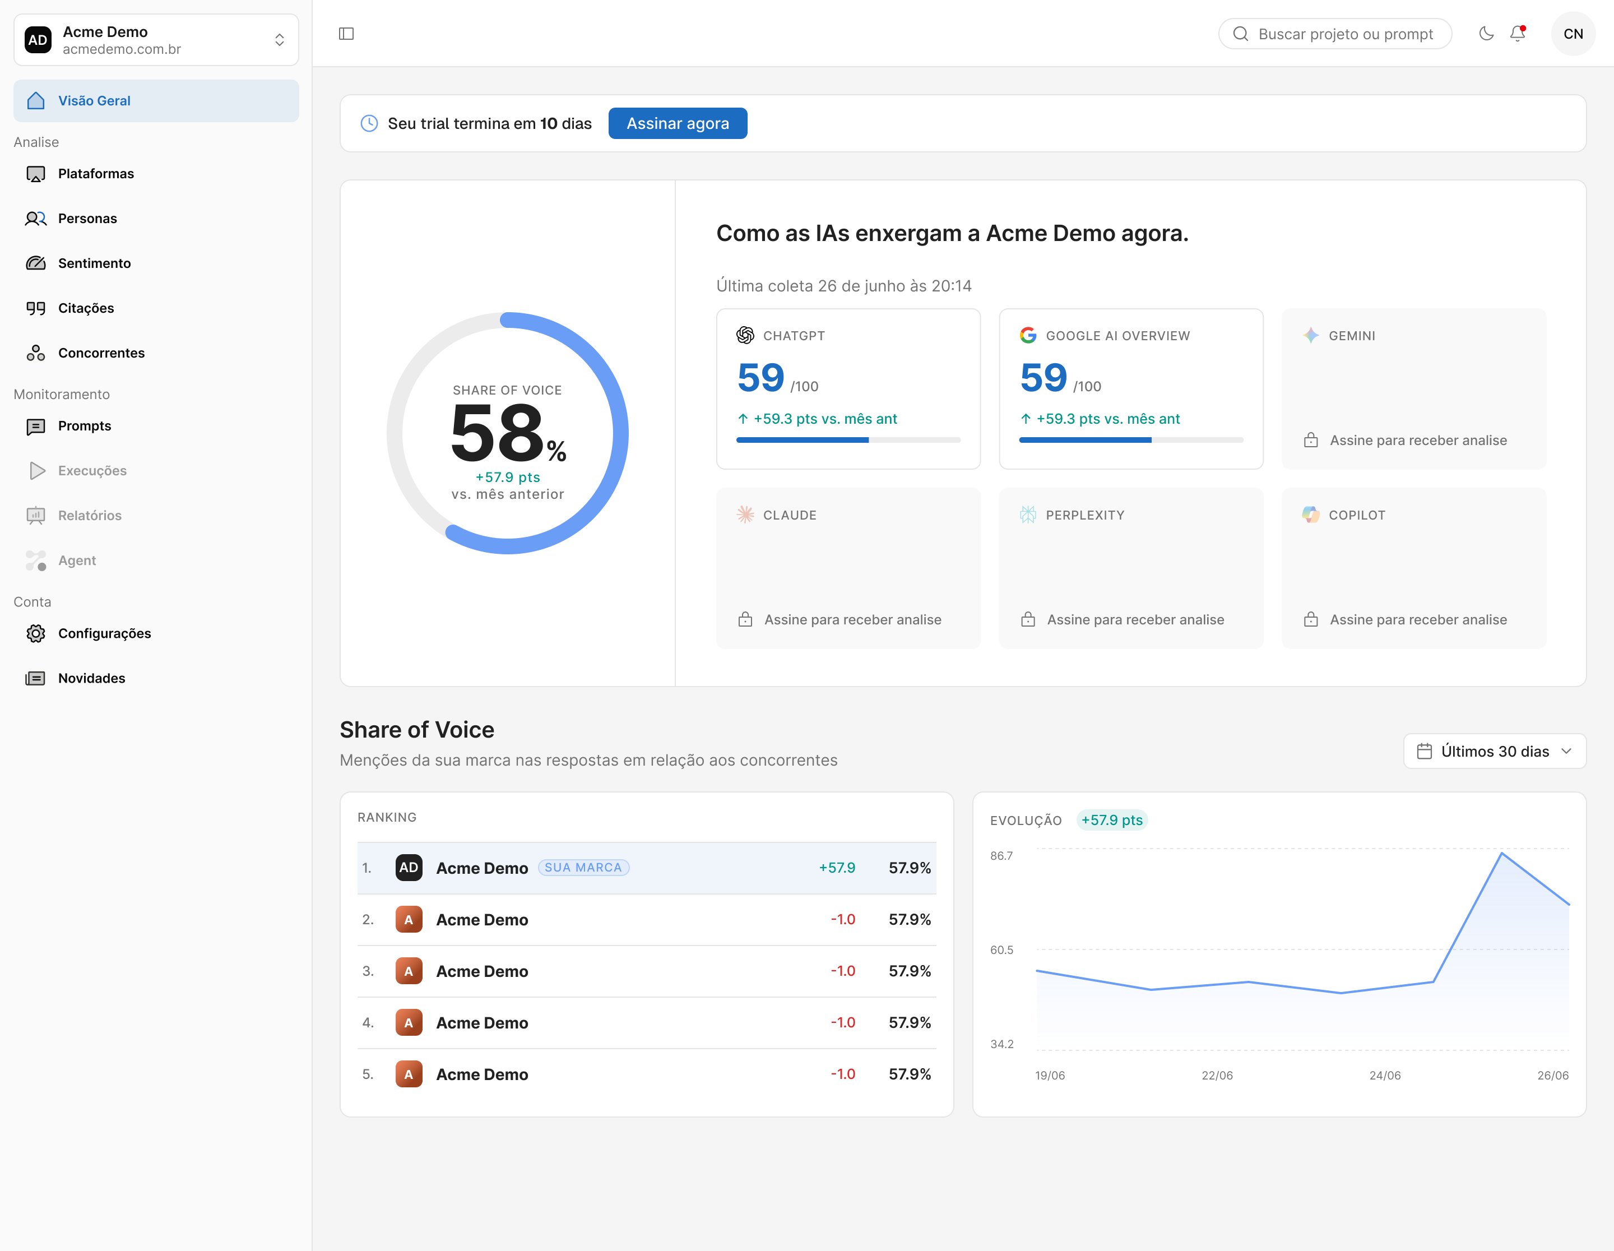Open the CN user avatar menu
1614x1251 pixels.
(1573, 34)
